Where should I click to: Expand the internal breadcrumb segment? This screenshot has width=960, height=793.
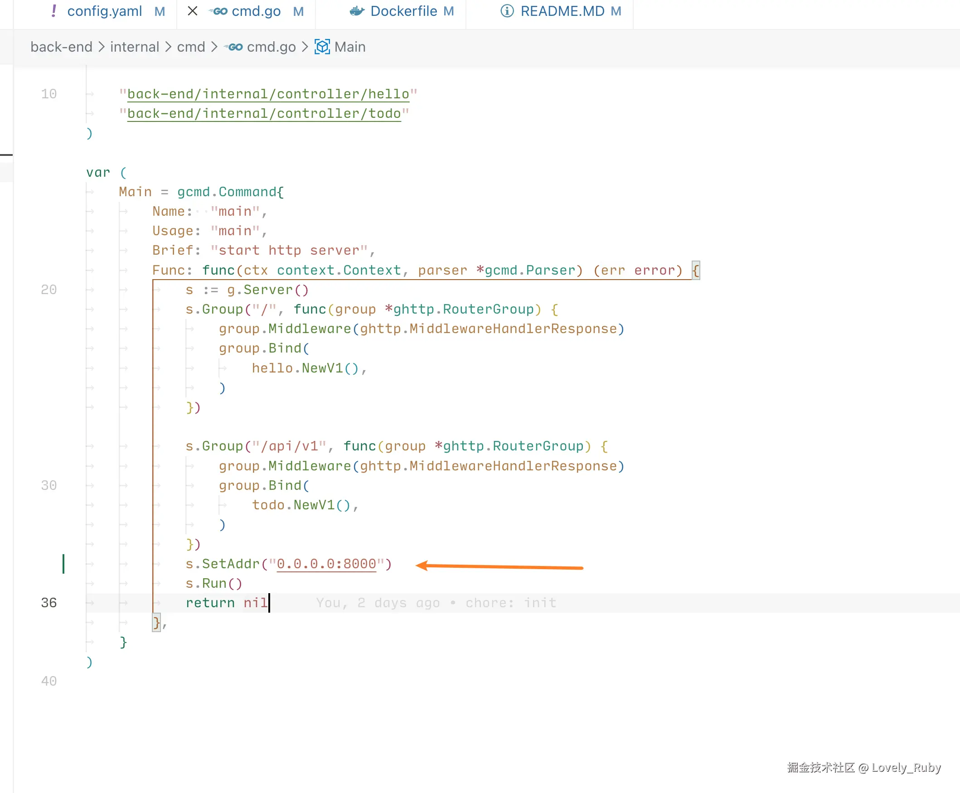tap(134, 47)
